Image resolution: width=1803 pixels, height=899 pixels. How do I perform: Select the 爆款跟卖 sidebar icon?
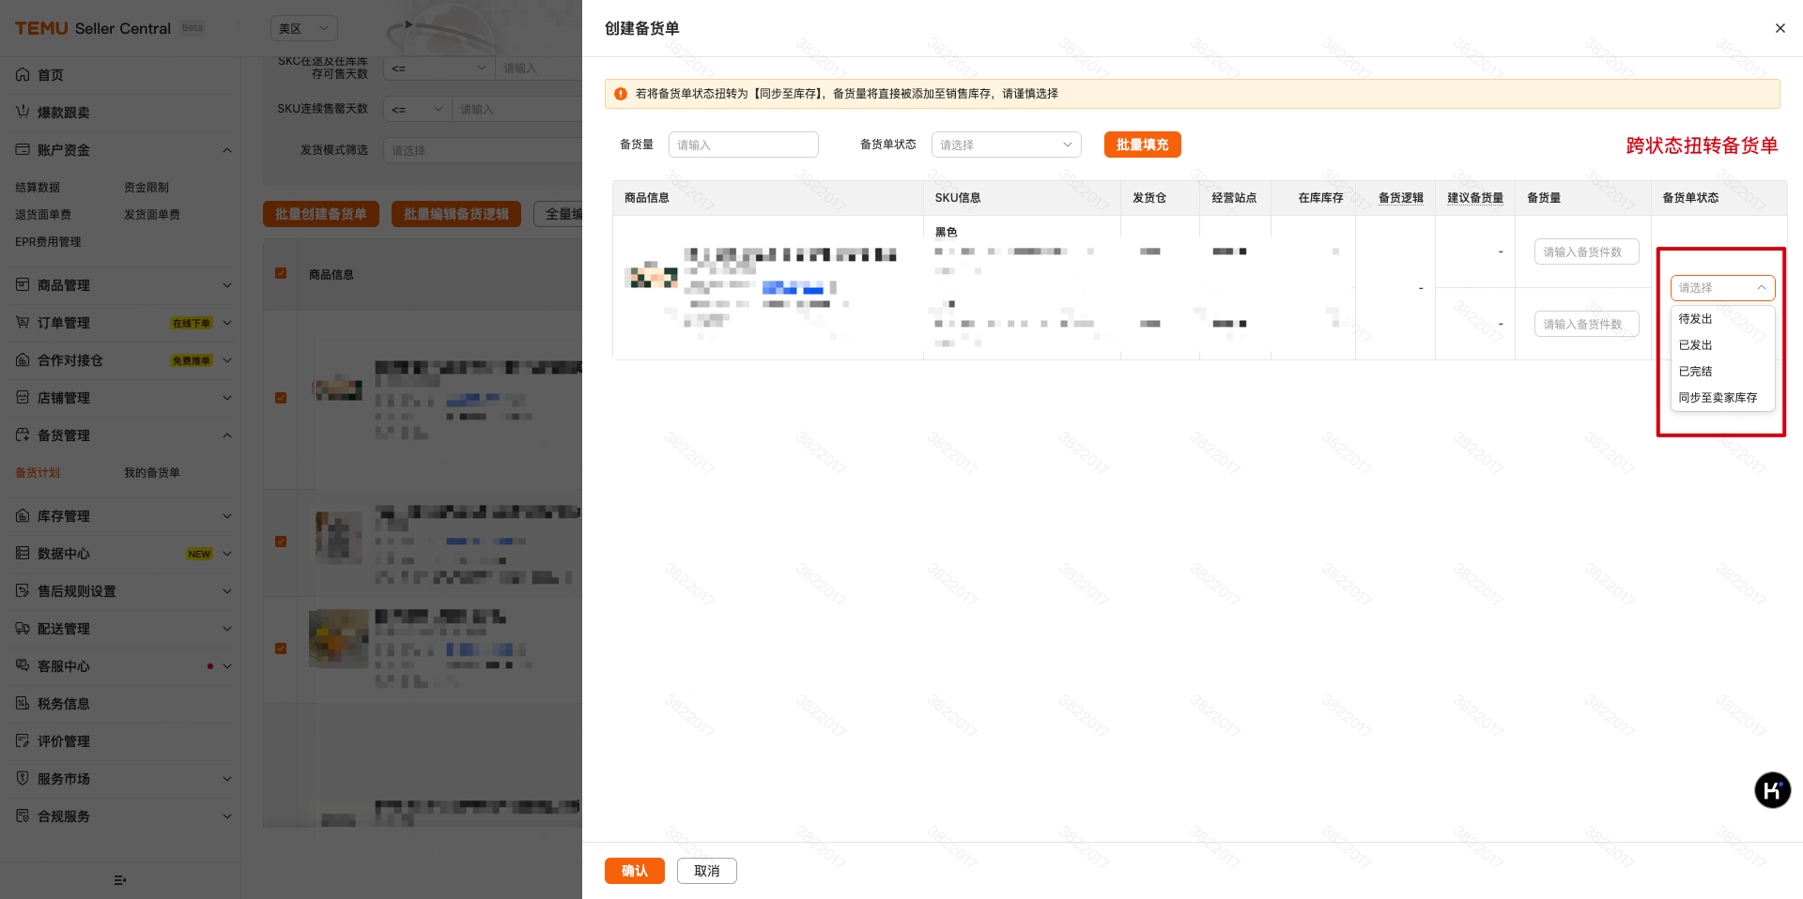(x=23, y=112)
